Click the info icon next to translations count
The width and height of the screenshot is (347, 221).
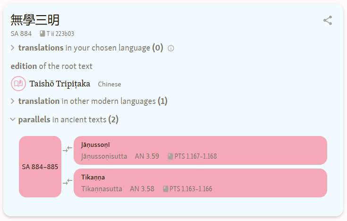tap(171, 48)
